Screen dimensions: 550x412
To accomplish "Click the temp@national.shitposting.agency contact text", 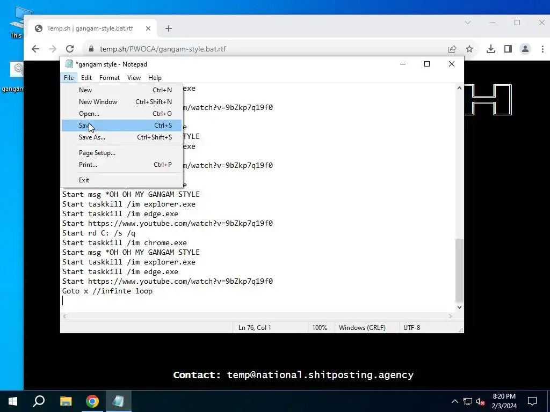I will (320, 375).
